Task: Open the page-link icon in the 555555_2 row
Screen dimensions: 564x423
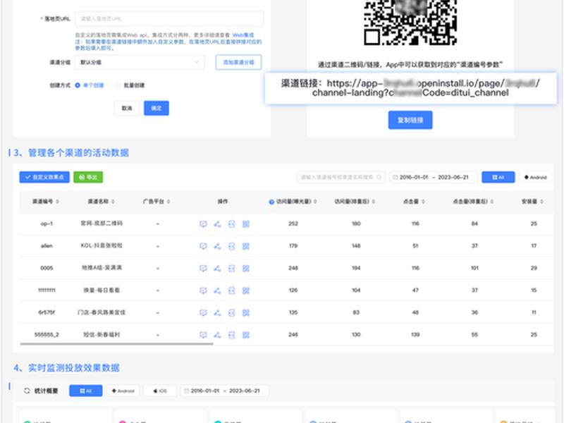Action: point(232,336)
